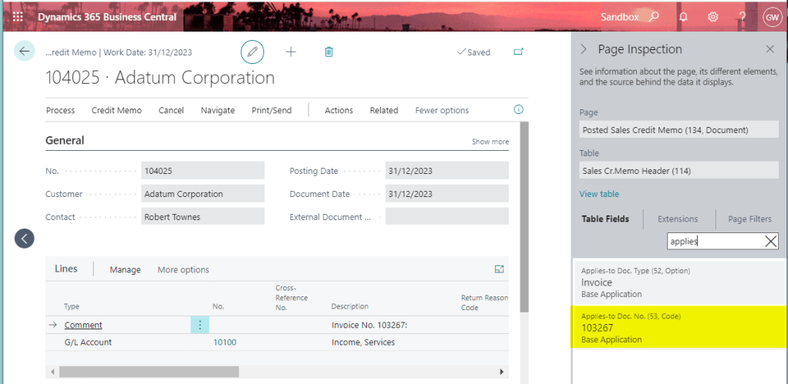The image size is (788, 384).
Task: Click the help question mark icon
Action: (x=742, y=16)
